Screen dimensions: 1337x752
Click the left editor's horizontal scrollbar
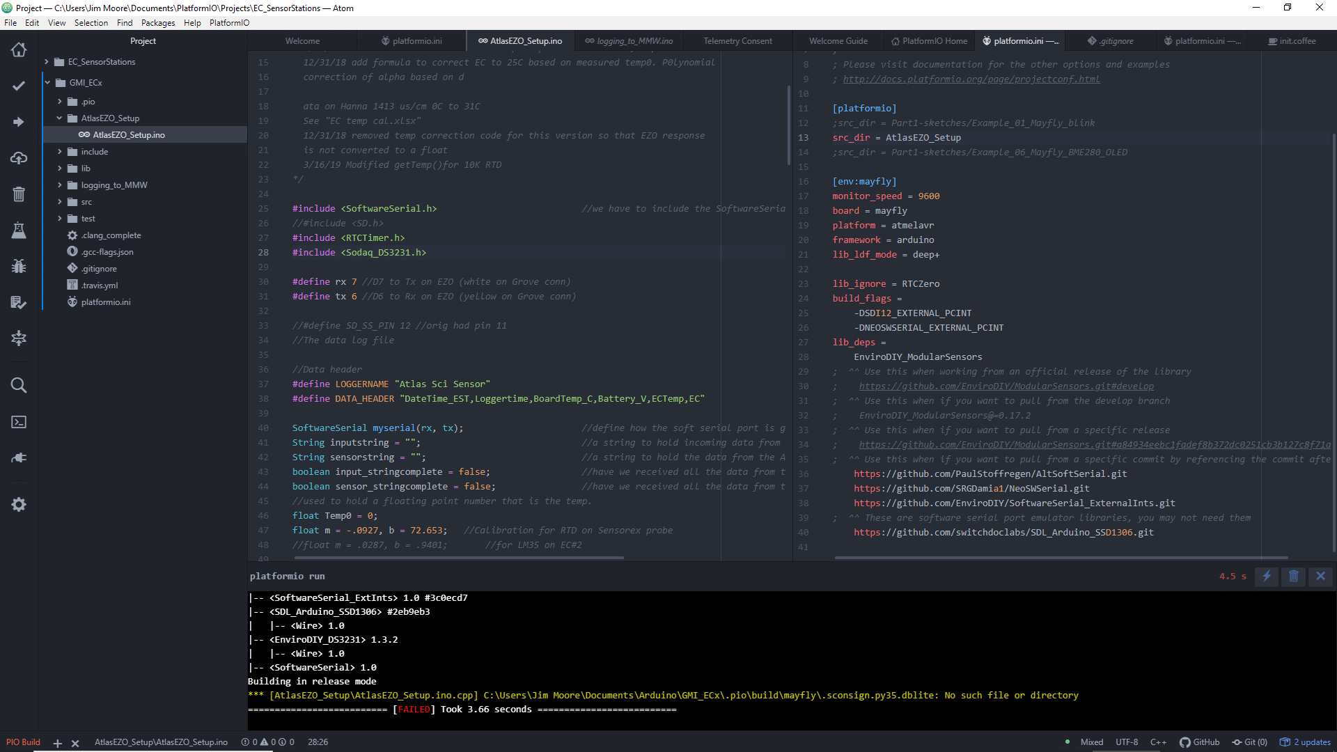pos(460,558)
